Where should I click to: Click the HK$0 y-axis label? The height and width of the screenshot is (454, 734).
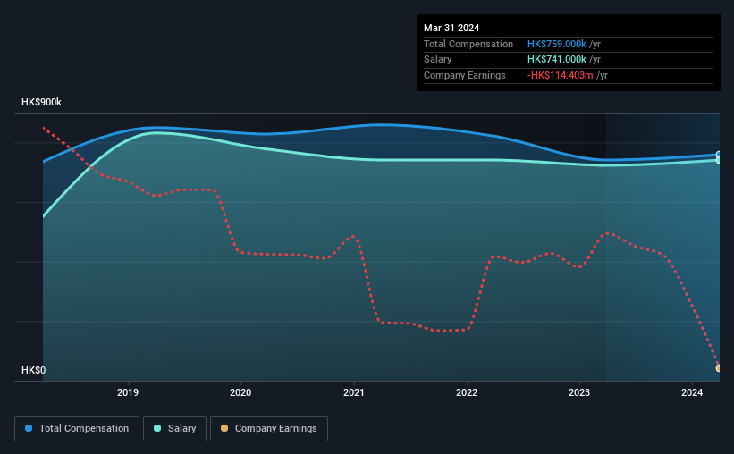(34, 370)
